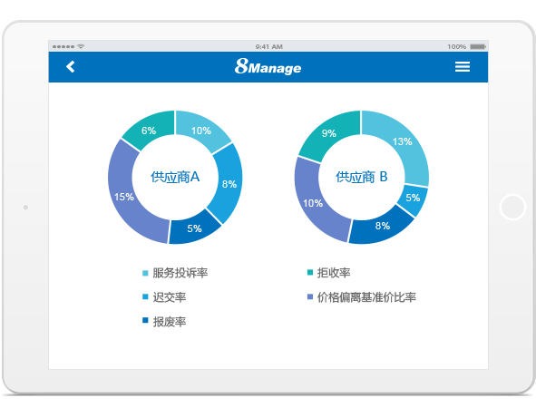Click the 供应商 B center label
The height and width of the screenshot is (417, 536).
point(361,177)
